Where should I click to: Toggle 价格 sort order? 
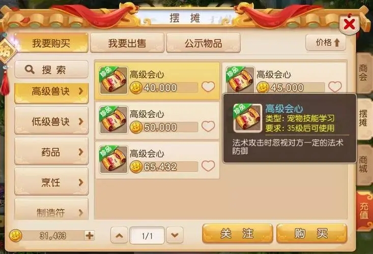(x=326, y=43)
